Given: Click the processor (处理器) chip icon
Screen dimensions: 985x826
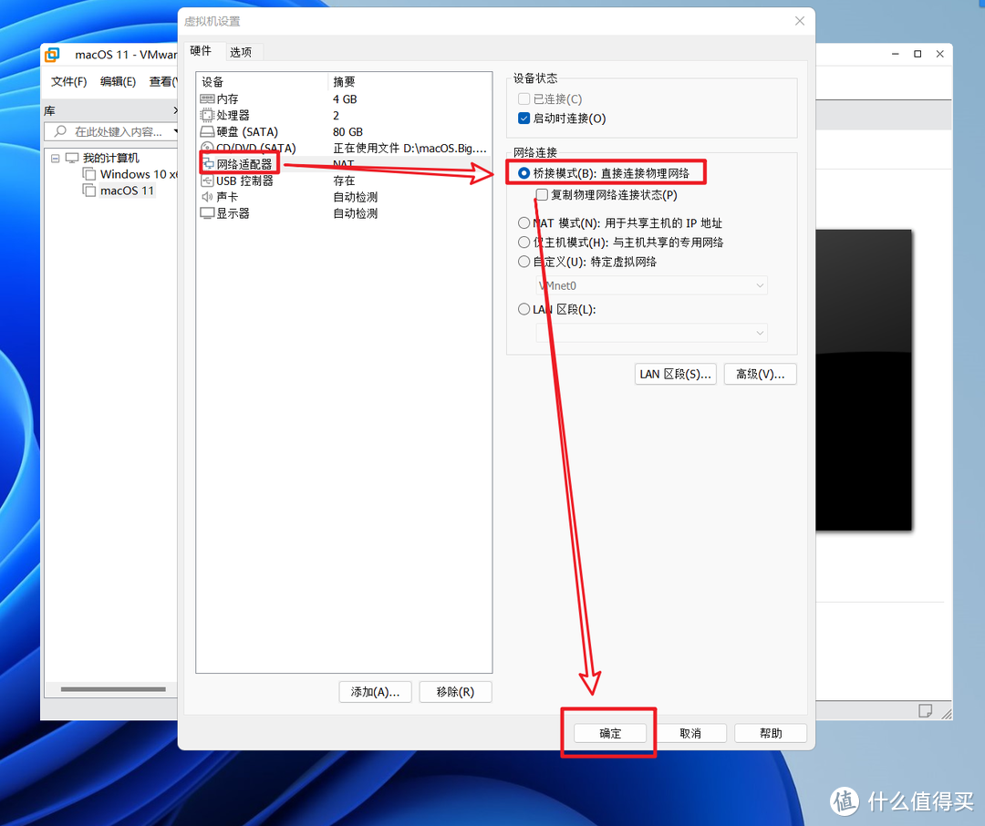Looking at the screenshot, I should point(207,115).
